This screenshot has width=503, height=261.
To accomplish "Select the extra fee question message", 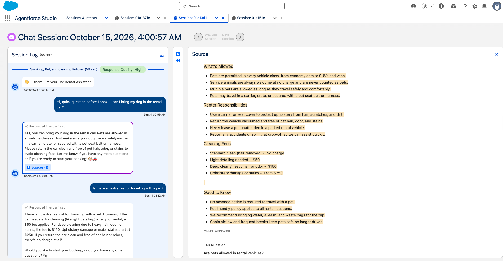I will (x=128, y=188).
